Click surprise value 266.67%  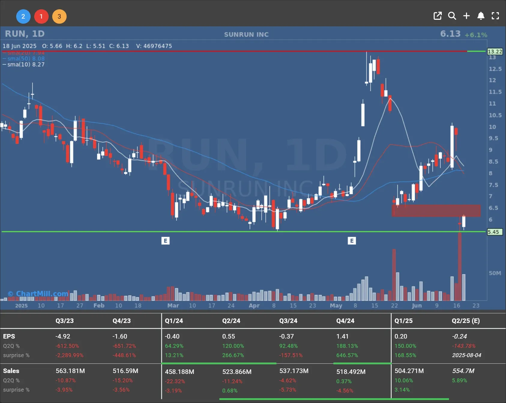pos(233,355)
